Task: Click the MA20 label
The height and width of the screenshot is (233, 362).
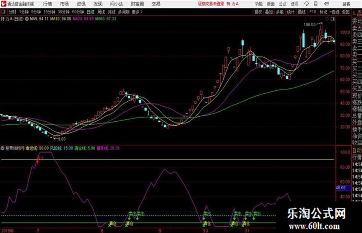Action: (x=83, y=19)
